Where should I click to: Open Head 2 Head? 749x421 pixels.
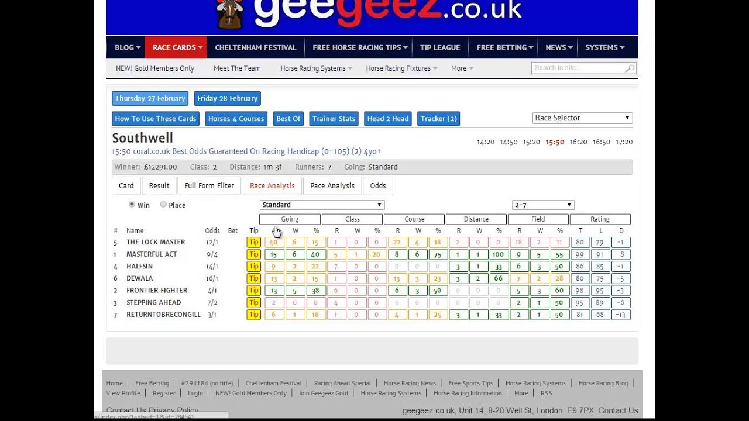pos(388,119)
